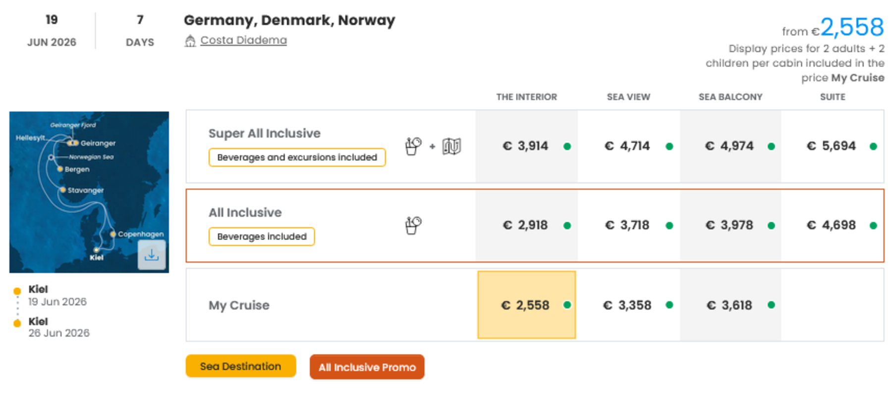Select My Cruise Interior price € 2,558

(526, 305)
